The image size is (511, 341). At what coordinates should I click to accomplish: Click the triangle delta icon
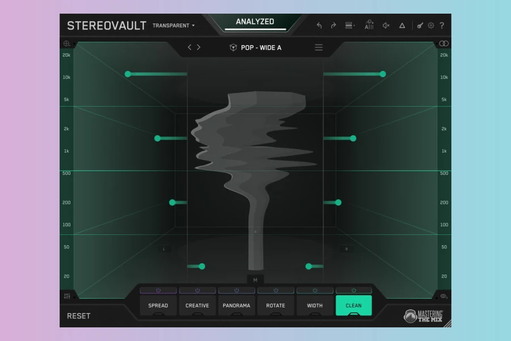(x=402, y=26)
